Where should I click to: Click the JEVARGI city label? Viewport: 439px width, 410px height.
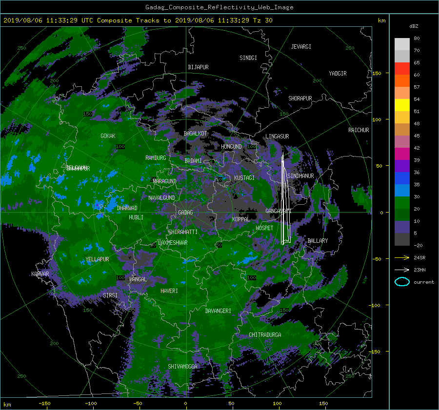click(301, 47)
